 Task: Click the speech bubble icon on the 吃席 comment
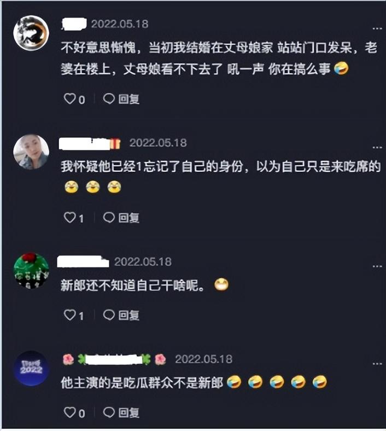[109, 218]
